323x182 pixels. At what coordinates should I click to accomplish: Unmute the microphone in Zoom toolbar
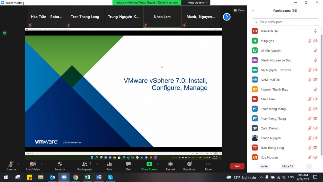(x=11, y=166)
